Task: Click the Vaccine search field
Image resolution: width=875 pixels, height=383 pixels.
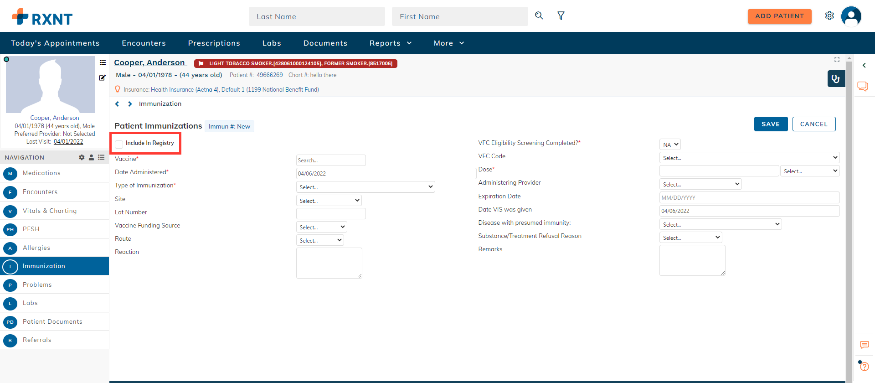Action: click(331, 160)
